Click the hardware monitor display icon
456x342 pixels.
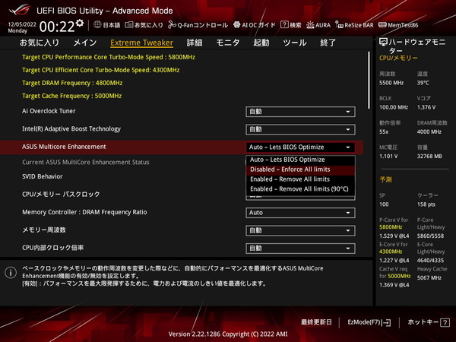383,42
